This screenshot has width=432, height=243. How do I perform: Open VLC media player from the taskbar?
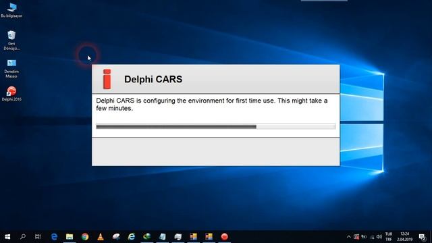pos(101,237)
